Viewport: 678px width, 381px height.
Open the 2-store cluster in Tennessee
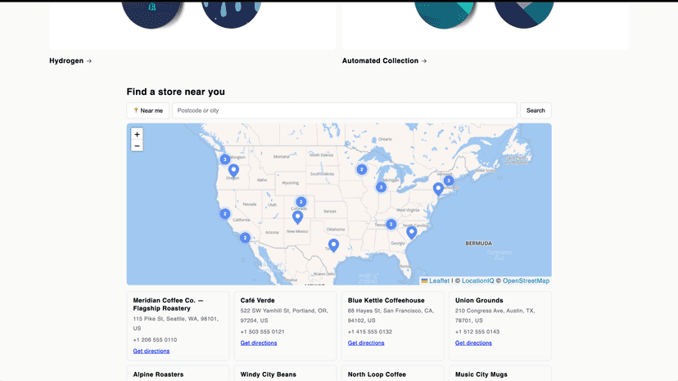pos(391,224)
